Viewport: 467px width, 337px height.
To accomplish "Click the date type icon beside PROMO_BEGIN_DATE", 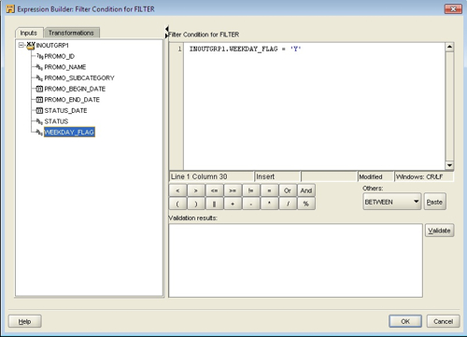I will [x=39, y=89].
